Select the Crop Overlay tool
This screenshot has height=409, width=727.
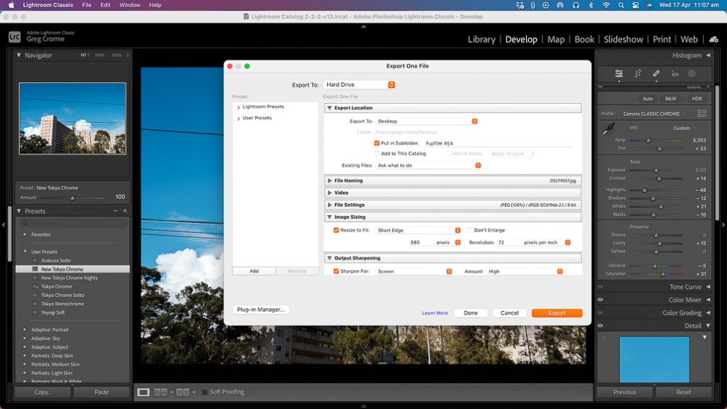pyautogui.click(x=638, y=73)
